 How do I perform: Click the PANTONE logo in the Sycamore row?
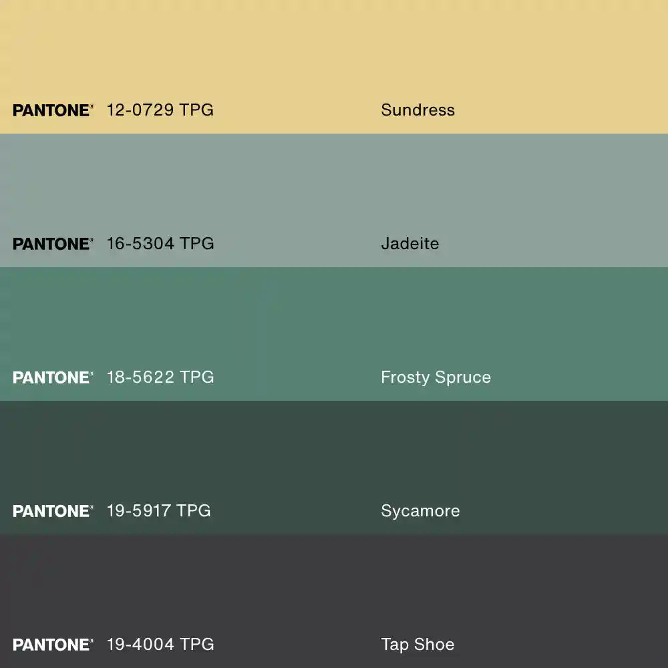click(x=53, y=511)
